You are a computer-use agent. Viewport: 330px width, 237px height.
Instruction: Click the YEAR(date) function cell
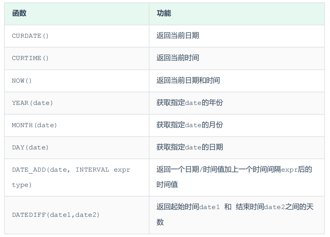[x=33, y=103]
